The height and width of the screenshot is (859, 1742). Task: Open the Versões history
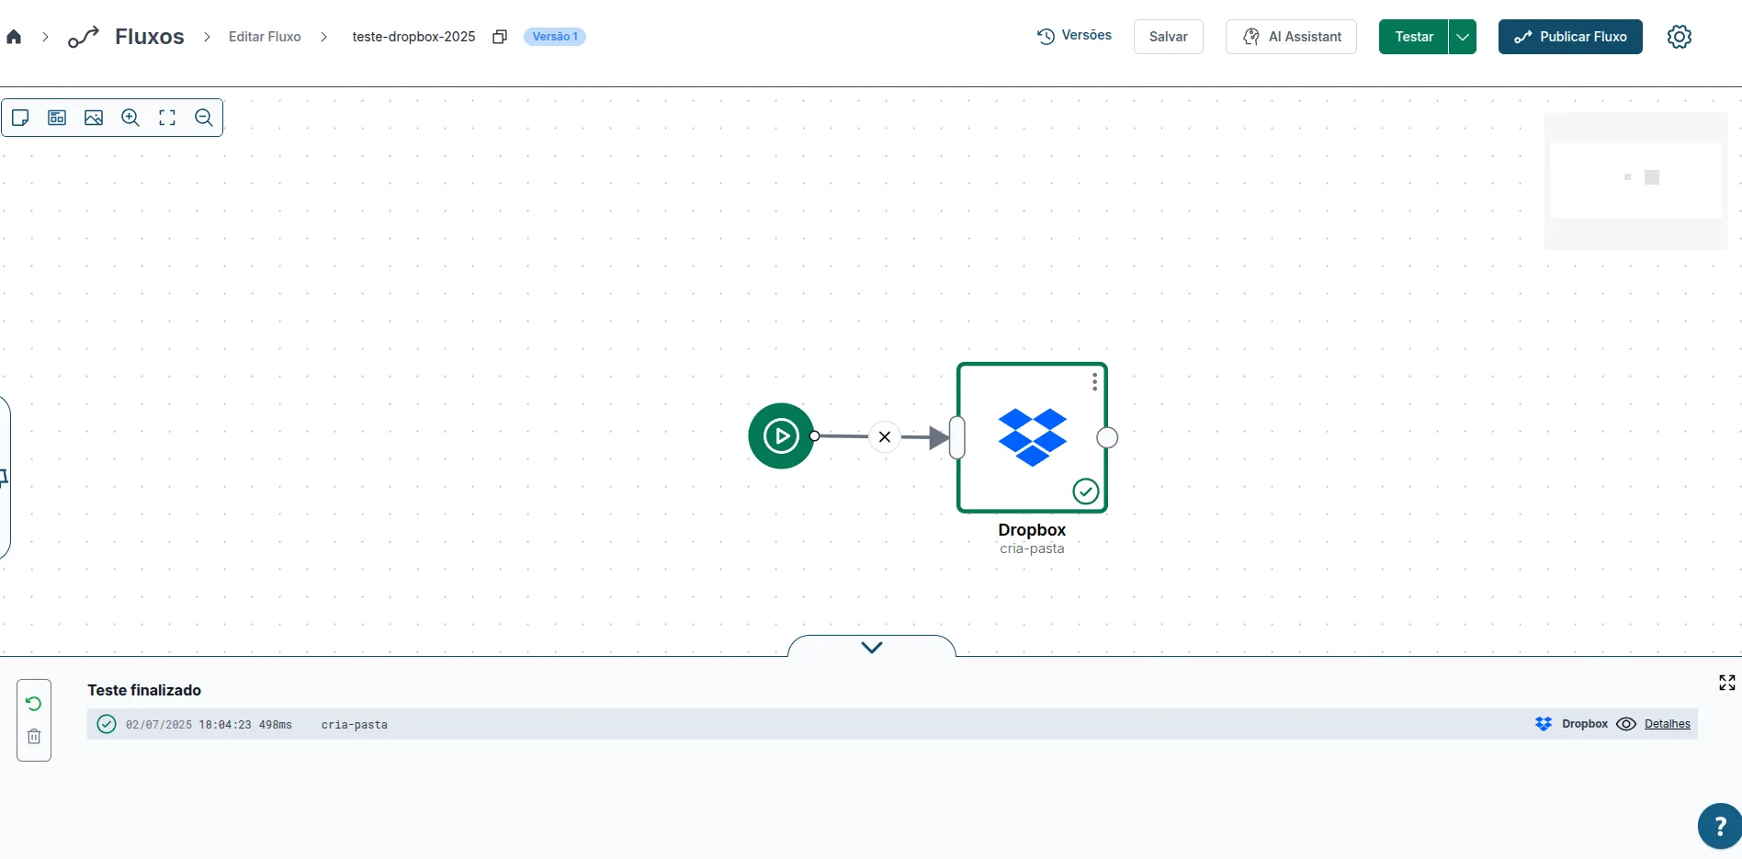coord(1074,36)
